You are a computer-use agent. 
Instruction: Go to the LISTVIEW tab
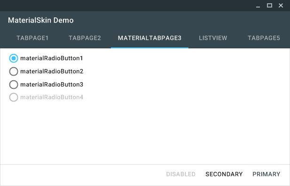click(213, 38)
